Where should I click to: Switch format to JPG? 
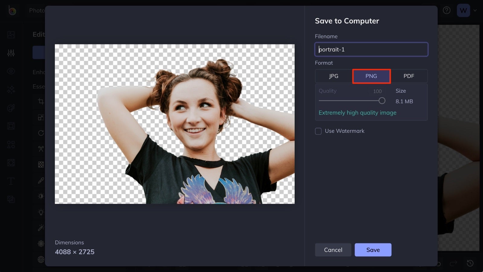pyautogui.click(x=334, y=76)
